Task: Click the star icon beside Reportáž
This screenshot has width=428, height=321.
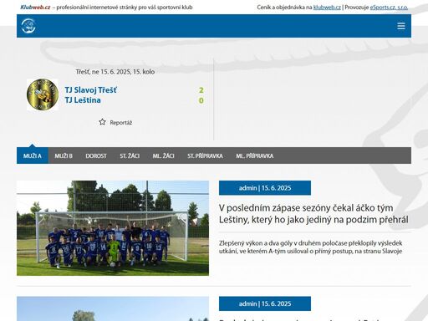Action: click(102, 122)
